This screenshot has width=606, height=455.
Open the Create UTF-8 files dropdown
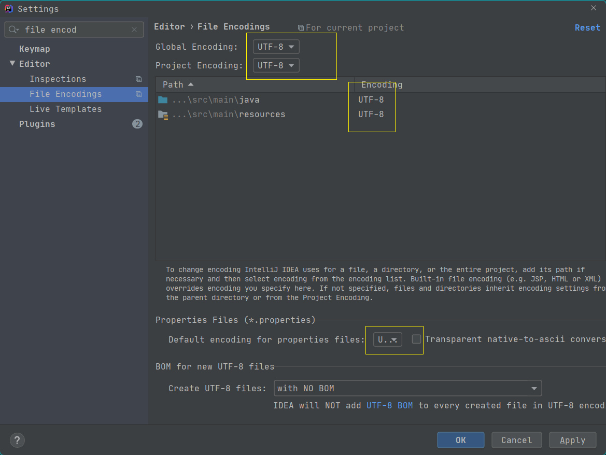coord(407,388)
